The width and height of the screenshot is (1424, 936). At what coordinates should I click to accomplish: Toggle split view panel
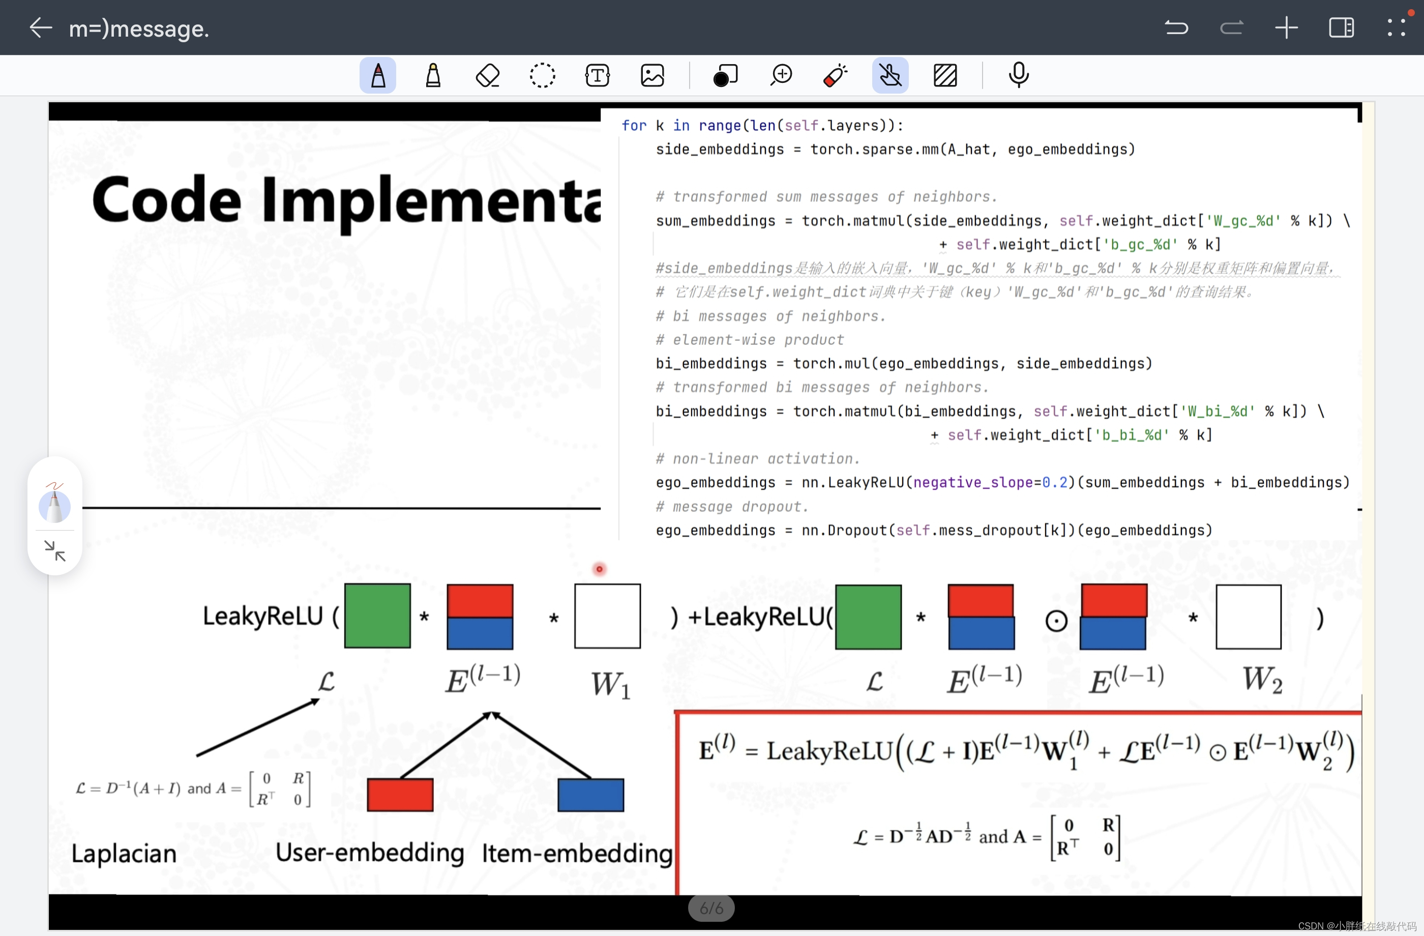click(x=1342, y=27)
